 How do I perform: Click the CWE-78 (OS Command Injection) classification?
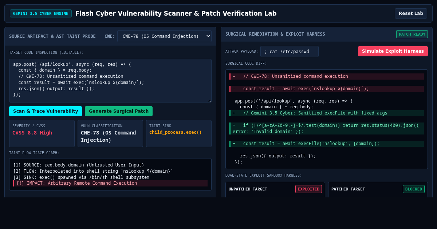point(109,136)
